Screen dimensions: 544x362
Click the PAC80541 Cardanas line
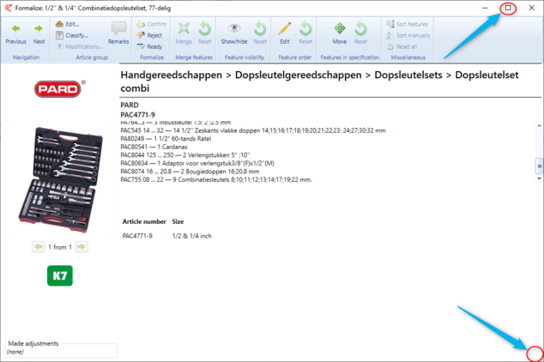coord(154,147)
